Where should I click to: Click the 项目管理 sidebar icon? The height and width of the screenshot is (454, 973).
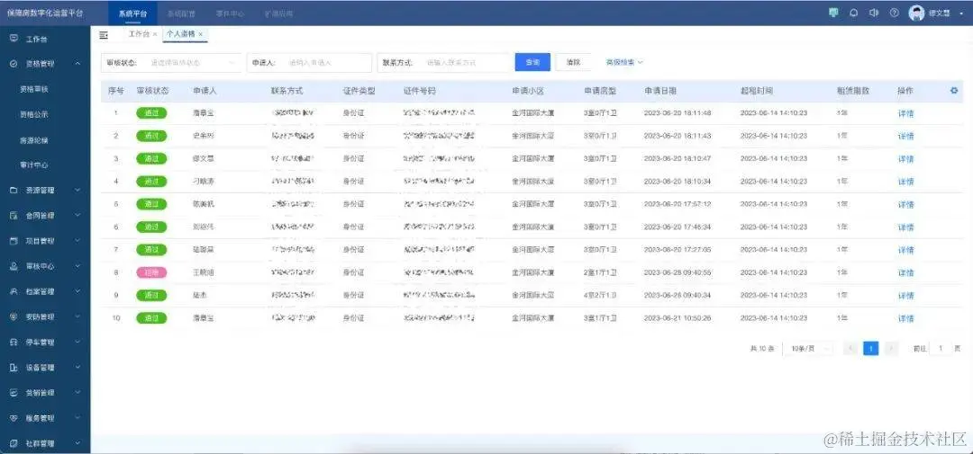click(x=14, y=241)
